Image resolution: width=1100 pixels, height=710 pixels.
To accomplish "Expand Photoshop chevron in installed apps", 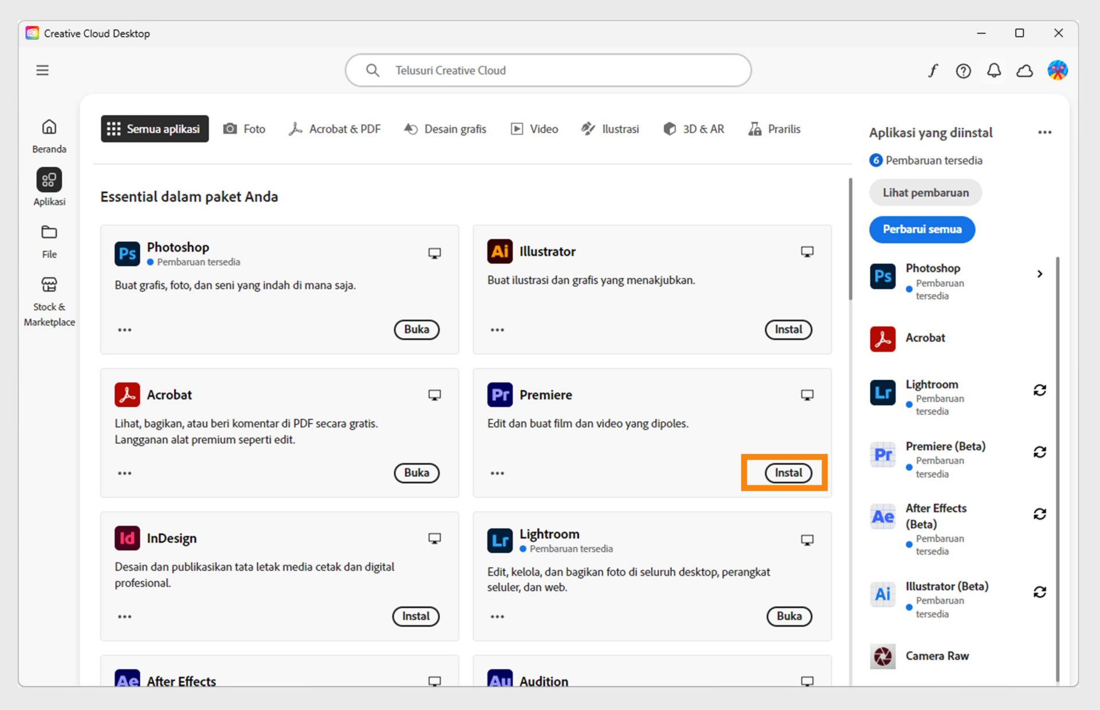I will coord(1040,274).
